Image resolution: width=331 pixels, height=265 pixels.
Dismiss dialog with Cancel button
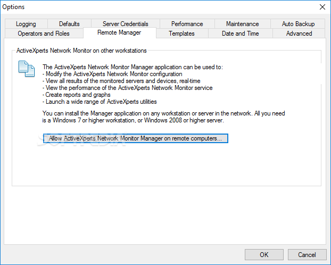[307, 255]
